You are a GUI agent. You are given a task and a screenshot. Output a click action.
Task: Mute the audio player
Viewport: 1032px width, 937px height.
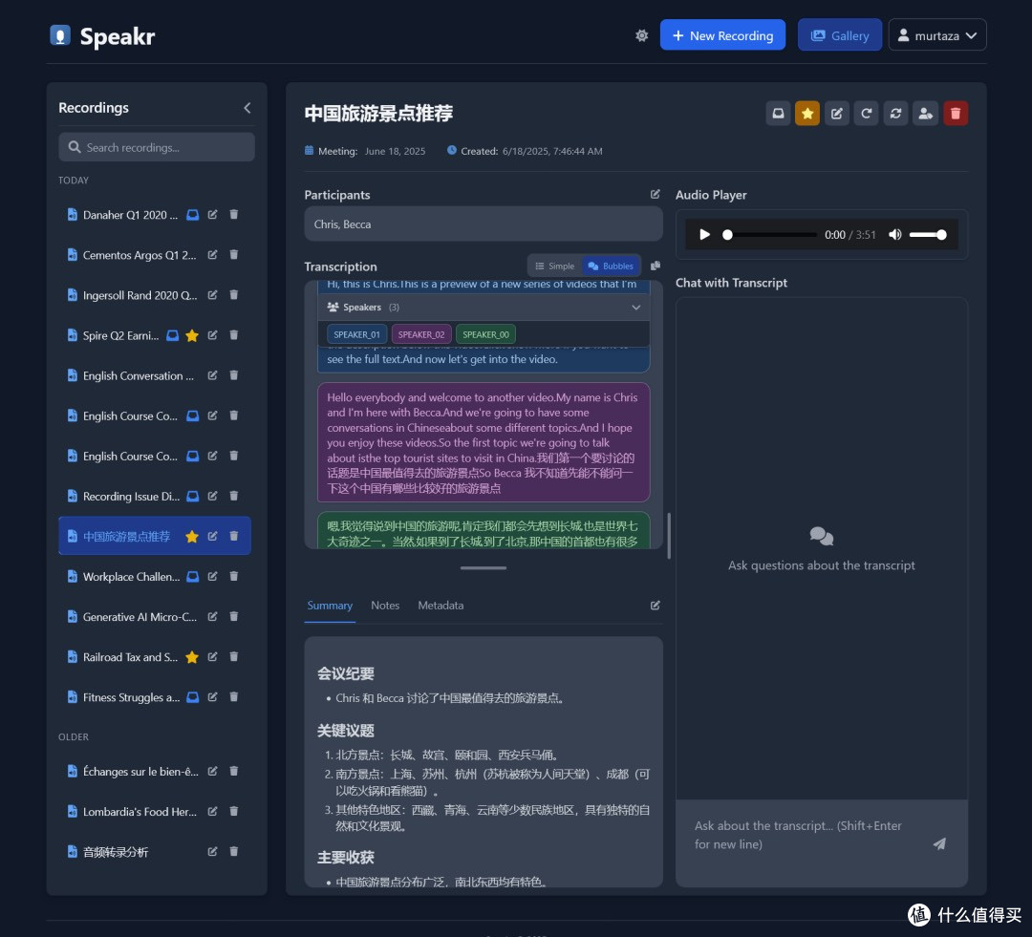tap(895, 234)
